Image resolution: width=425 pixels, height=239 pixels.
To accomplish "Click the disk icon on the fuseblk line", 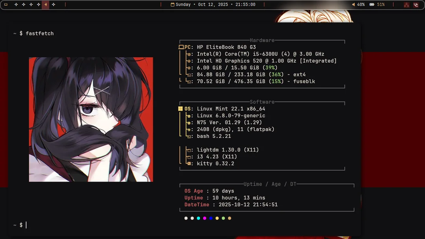I will [189, 82].
